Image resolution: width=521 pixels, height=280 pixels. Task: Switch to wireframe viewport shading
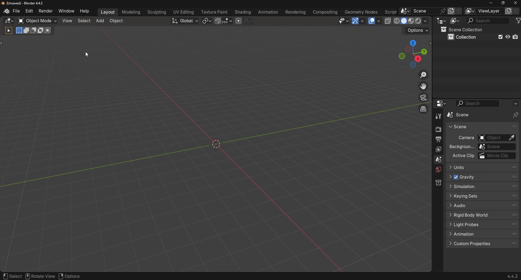(x=397, y=21)
